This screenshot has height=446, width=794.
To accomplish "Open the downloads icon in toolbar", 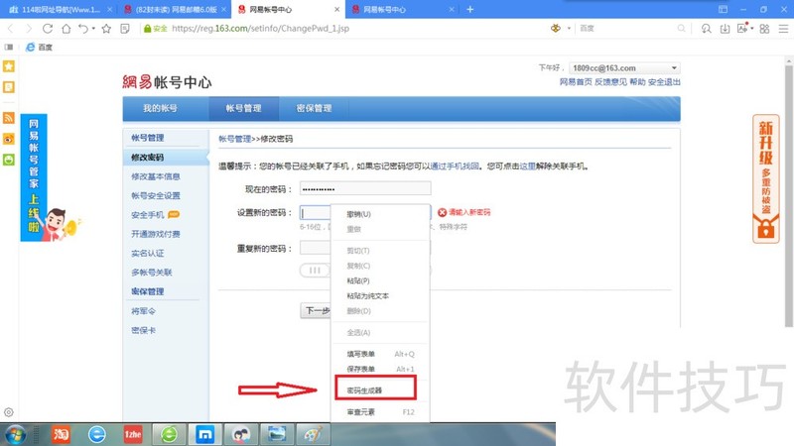I will (725, 29).
